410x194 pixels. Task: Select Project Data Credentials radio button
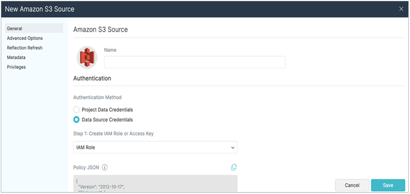(x=76, y=109)
